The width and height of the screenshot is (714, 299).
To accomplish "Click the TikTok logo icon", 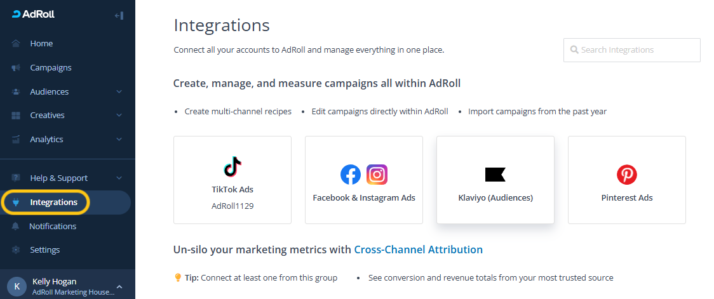I will [232, 166].
